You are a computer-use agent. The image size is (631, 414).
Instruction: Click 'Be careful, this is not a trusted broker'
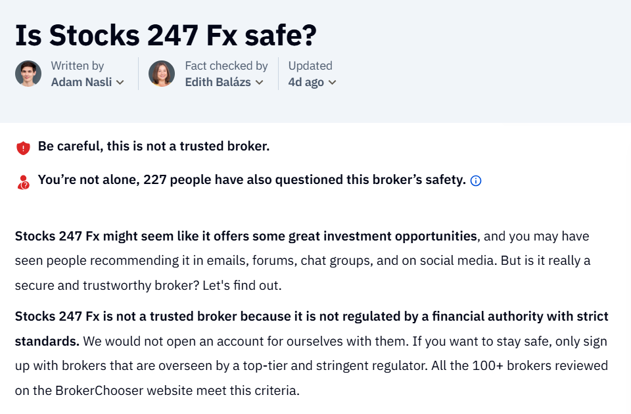pyautogui.click(x=154, y=146)
